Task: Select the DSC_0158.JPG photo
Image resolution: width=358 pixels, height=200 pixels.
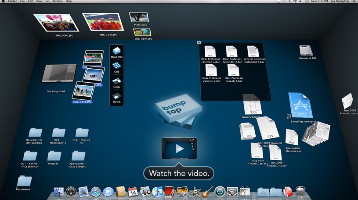Action: (83, 92)
